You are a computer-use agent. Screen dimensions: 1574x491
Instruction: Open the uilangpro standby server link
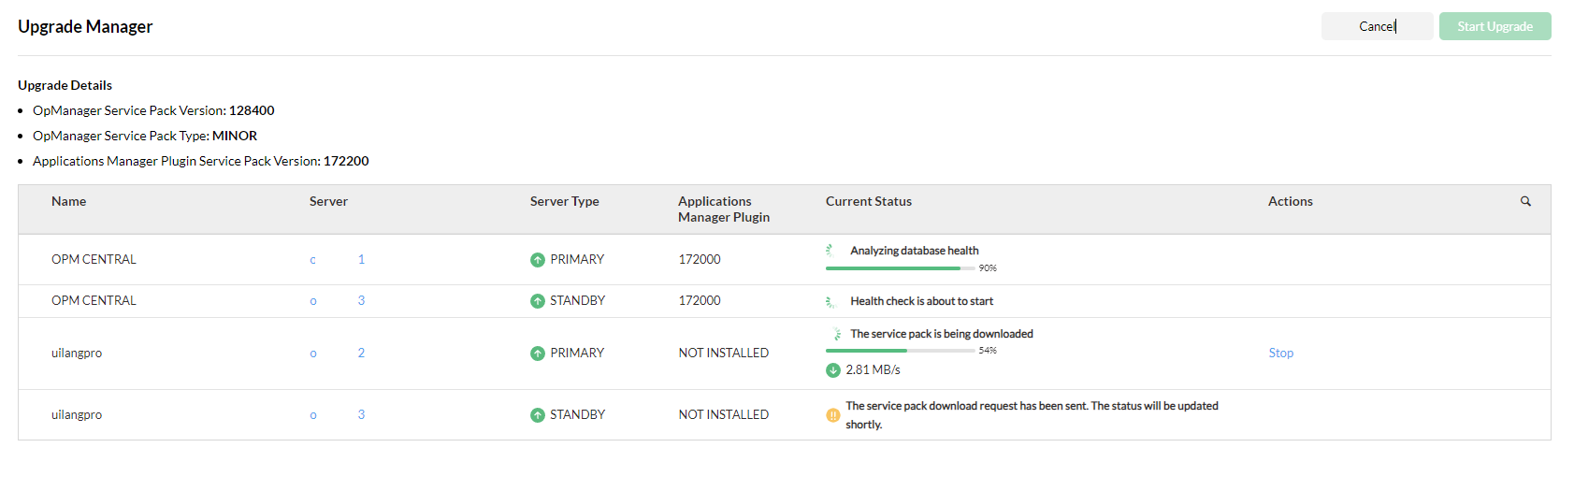click(337, 414)
